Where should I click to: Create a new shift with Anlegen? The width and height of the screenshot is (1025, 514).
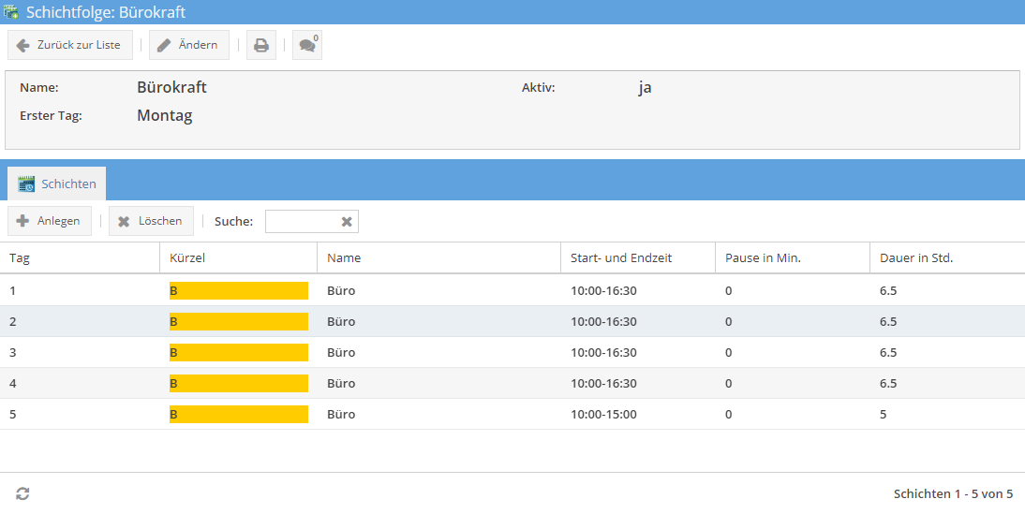[50, 221]
